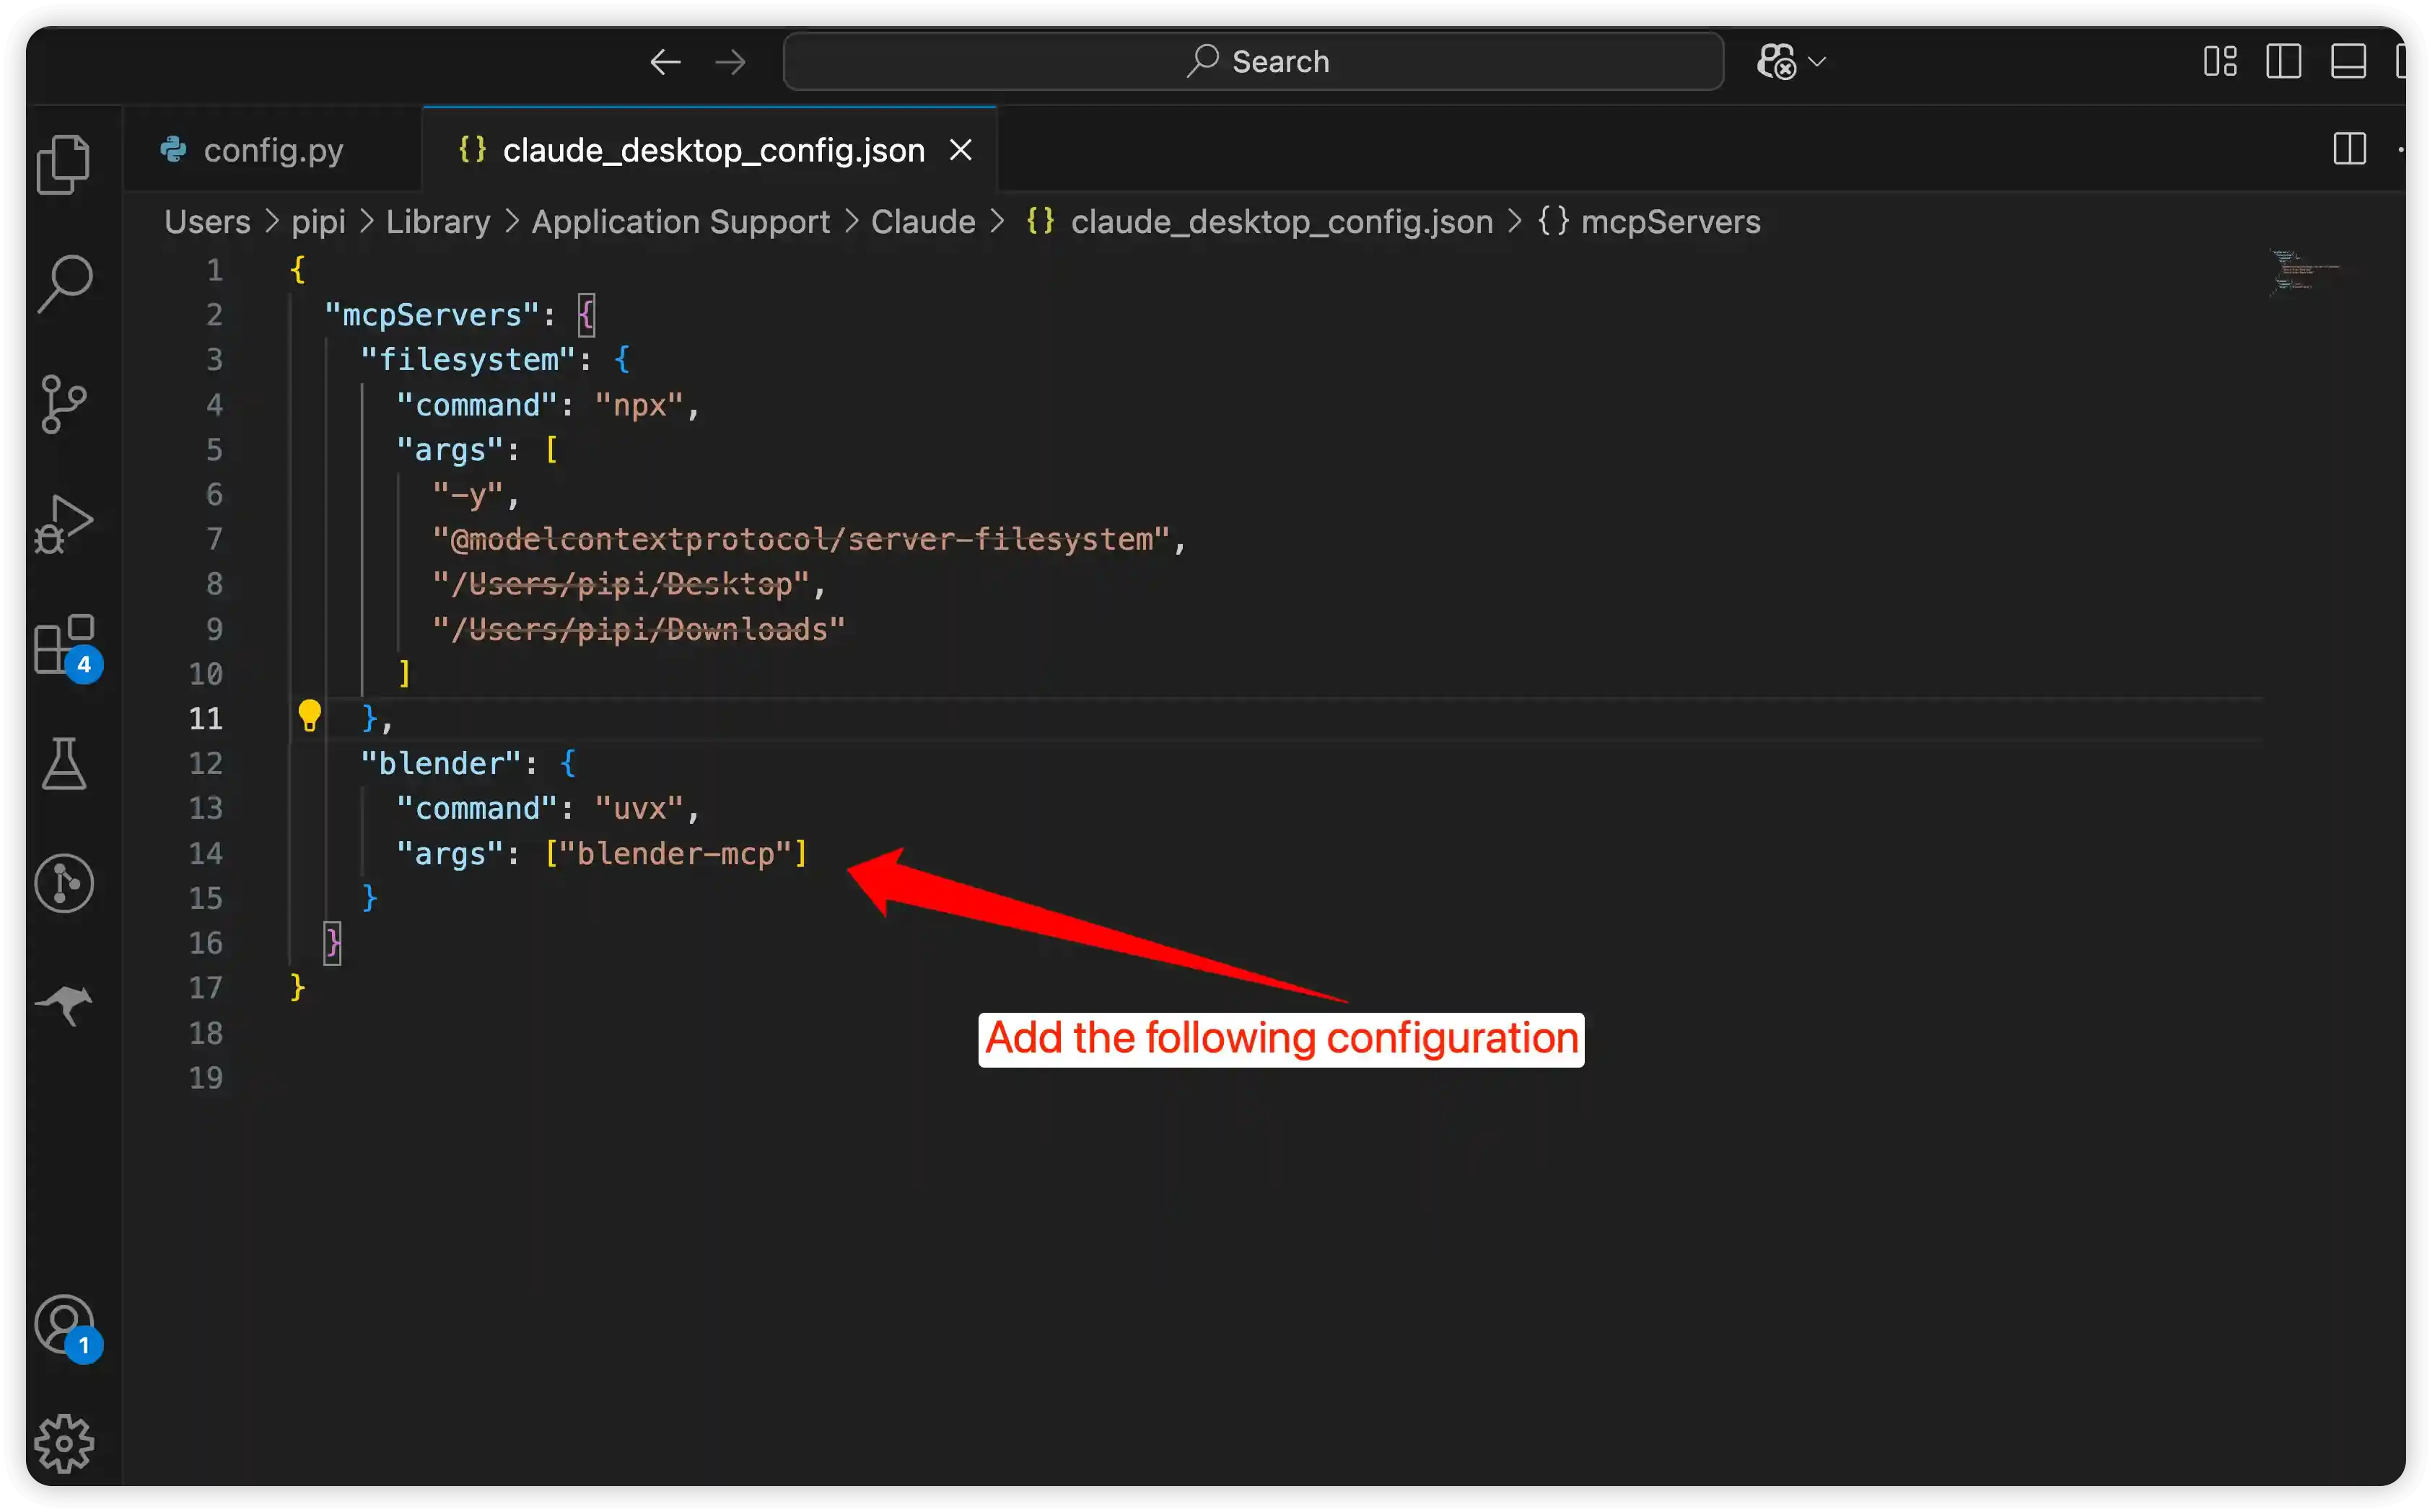Image resolution: width=2432 pixels, height=1512 pixels.
Task: Open the Run and Debug view
Action: [64, 524]
